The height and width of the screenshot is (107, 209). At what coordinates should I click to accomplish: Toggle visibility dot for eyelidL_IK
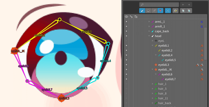coord(126,70)
